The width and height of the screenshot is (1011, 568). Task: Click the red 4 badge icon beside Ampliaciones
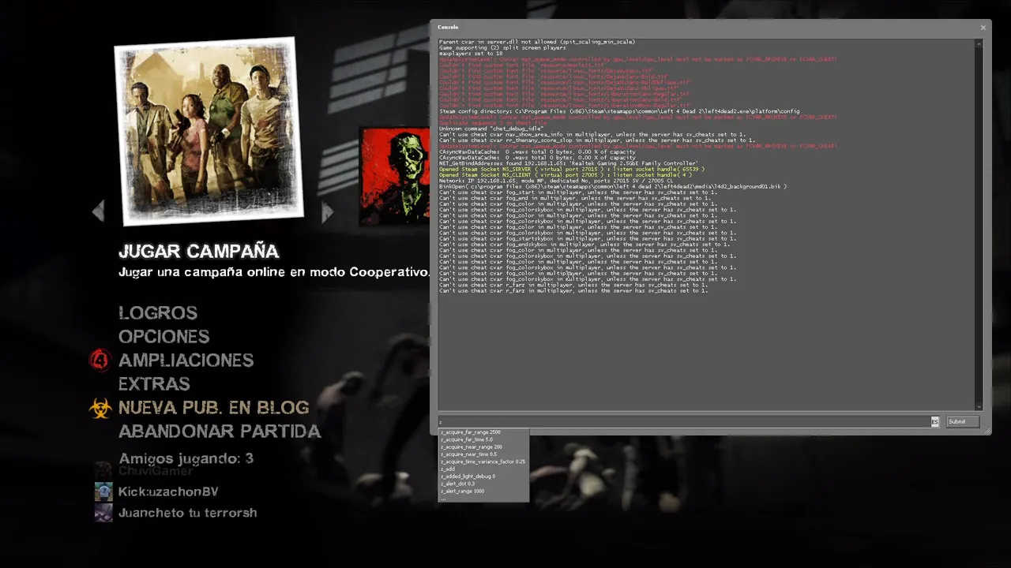(100, 361)
